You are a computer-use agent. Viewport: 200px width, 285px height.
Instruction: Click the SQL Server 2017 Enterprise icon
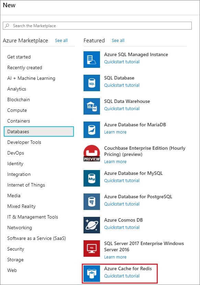point(91,249)
